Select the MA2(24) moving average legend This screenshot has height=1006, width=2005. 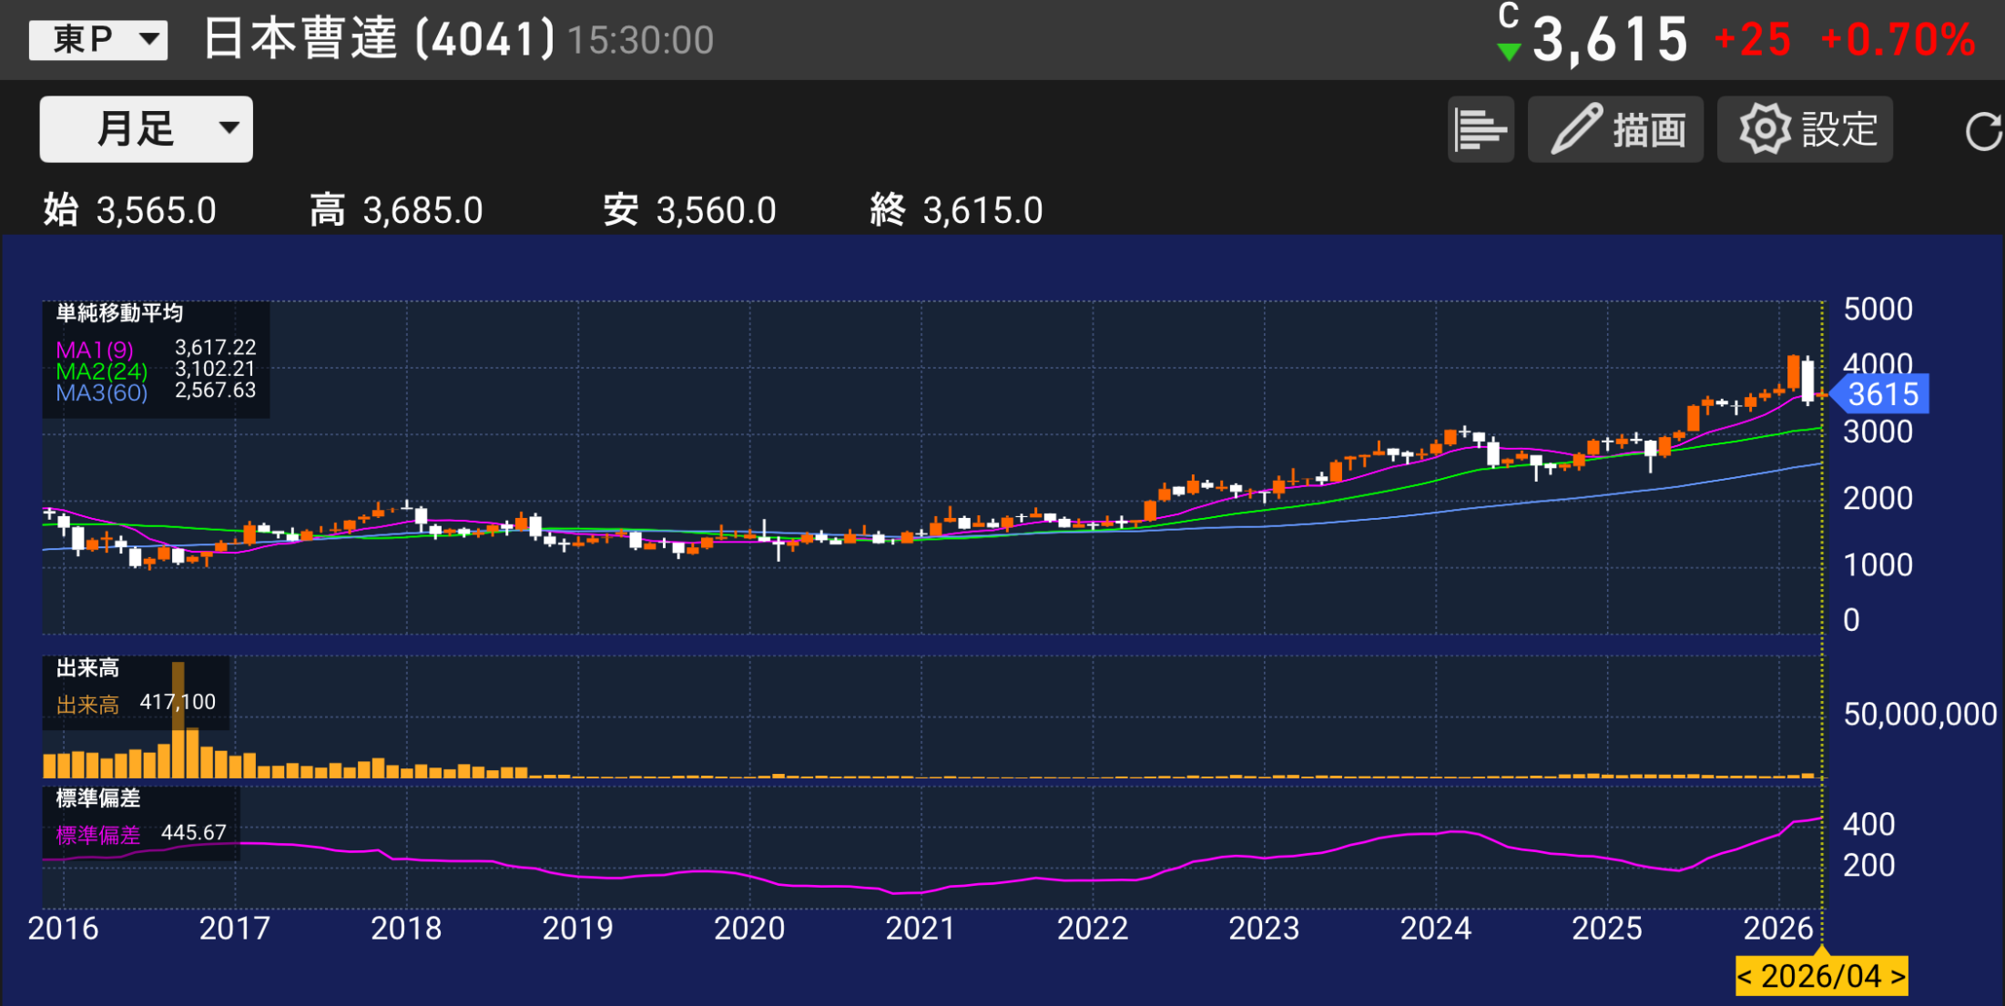coord(101,371)
